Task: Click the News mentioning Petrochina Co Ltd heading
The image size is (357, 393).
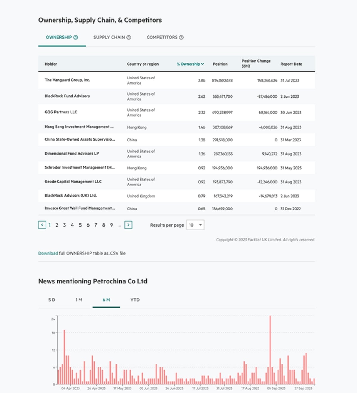Action: pyautogui.click(x=93, y=281)
